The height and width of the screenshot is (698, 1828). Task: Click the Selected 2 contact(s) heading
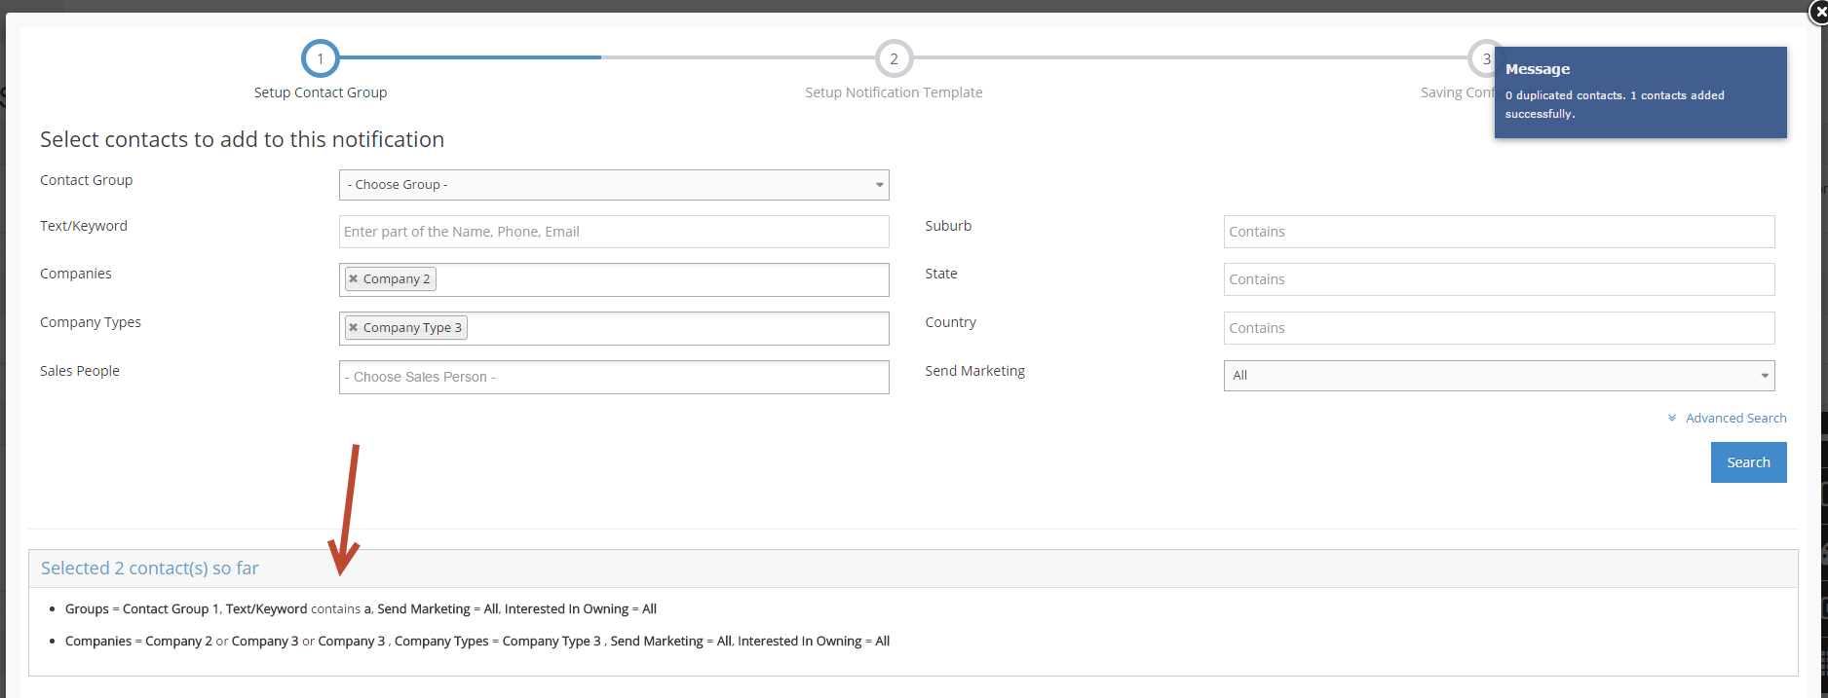click(150, 569)
